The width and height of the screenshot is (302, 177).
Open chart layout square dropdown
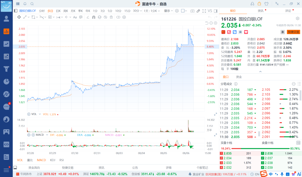[184, 11]
